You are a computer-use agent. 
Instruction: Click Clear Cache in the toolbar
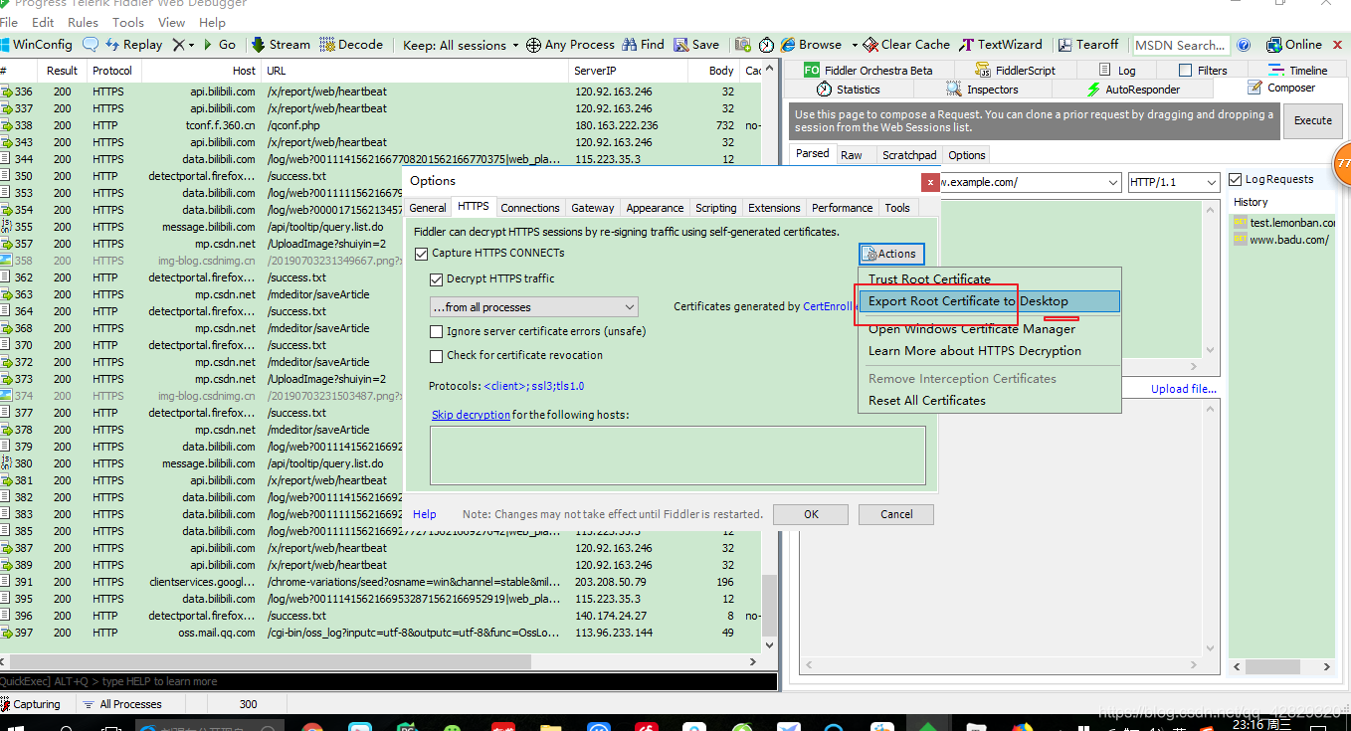click(906, 45)
